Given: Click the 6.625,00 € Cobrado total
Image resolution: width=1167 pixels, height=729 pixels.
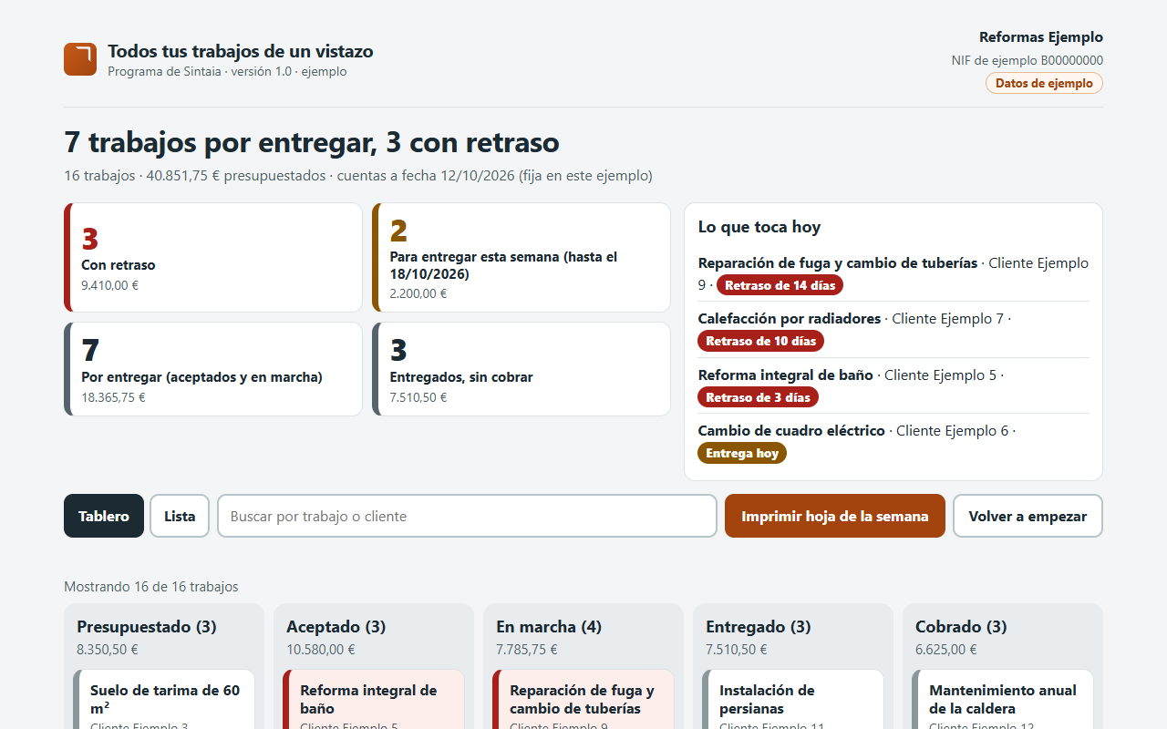Looking at the screenshot, I should [x=946, y=650].
